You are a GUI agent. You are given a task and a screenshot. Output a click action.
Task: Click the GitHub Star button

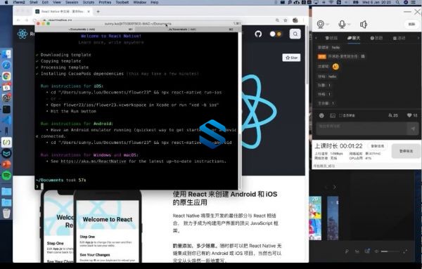(x=291, y=58)
